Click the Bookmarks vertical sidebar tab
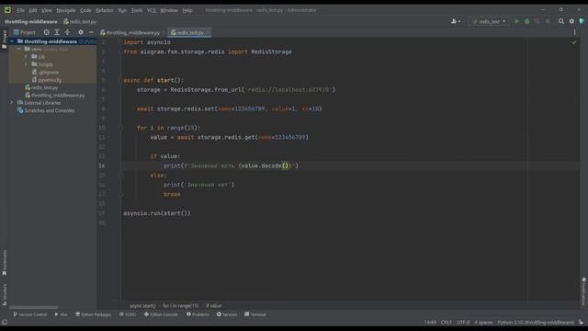 [x=4, y=263]
